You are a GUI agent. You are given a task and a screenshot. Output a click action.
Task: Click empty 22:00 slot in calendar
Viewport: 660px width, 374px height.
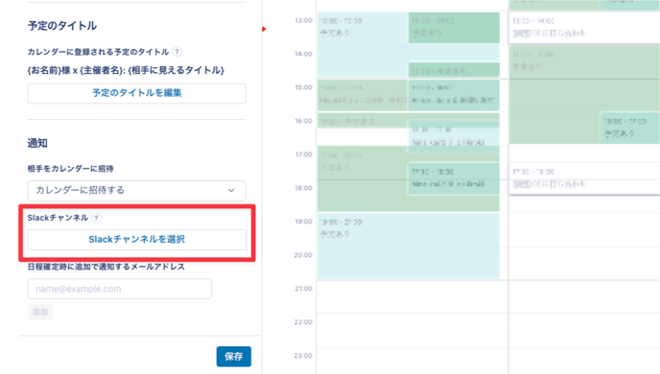[412, 331]
